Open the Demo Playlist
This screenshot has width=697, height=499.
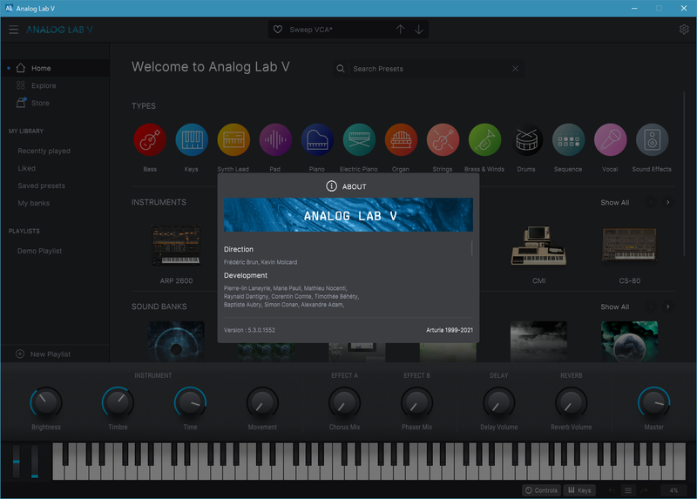click(39, 251)
